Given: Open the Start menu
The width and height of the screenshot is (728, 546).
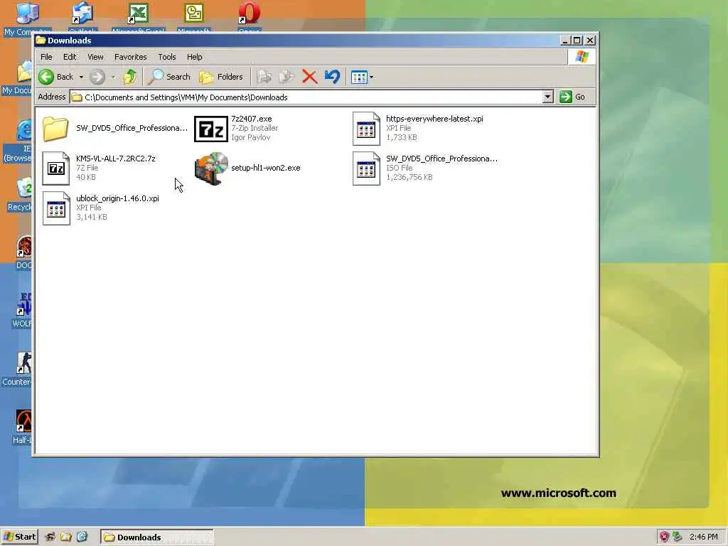Looking at the screenshot, I should [19, 537].
